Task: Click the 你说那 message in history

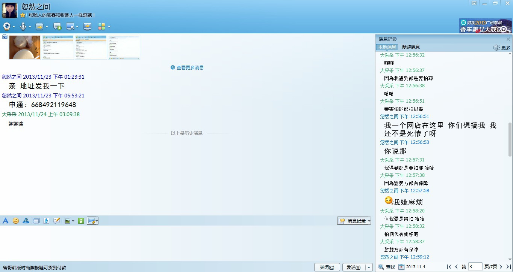Action: [x=395, y=151]
